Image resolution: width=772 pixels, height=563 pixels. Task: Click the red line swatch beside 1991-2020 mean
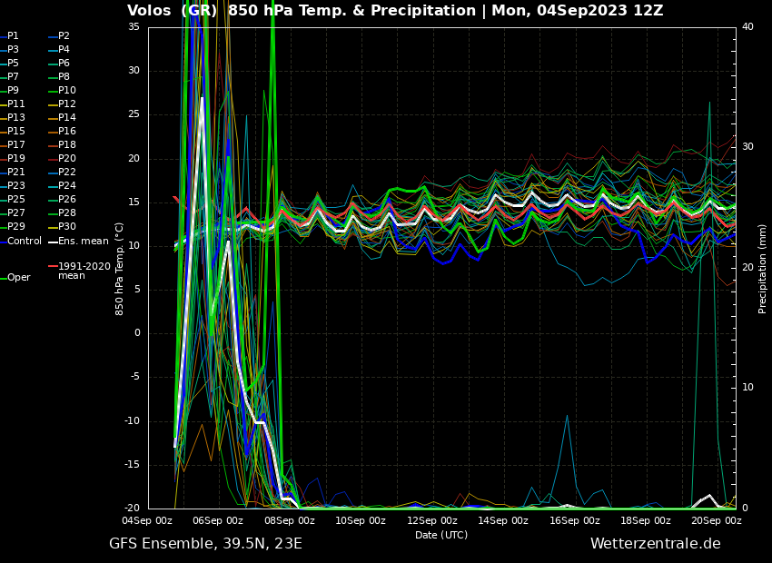point(52,267)
